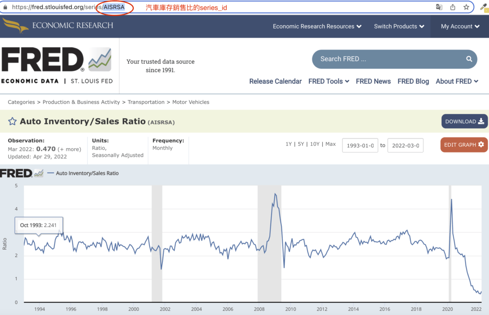The image size is (489, 315).
Task: Open the About FRED menu
Action: [x=457, y=81]
